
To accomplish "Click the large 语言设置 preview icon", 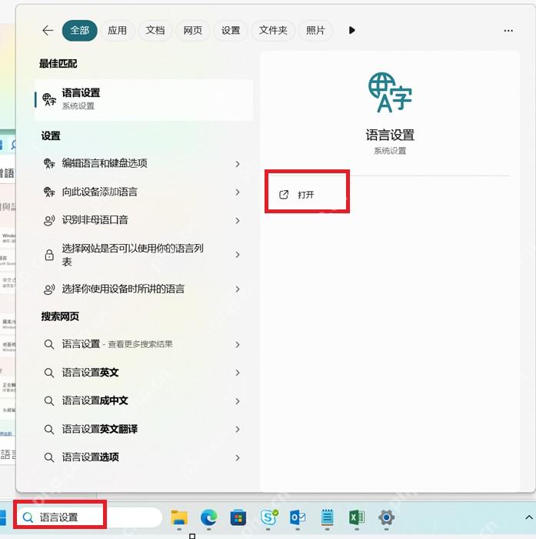I will (x=390, y=92).
